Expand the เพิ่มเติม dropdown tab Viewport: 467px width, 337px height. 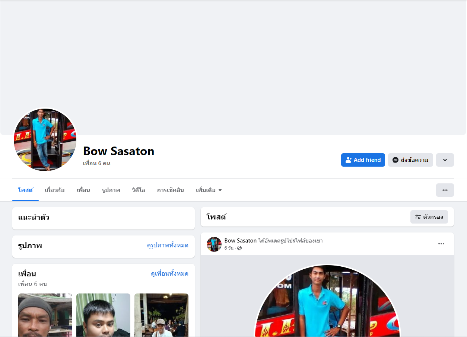pyautogui.click(x=209, y=190)
